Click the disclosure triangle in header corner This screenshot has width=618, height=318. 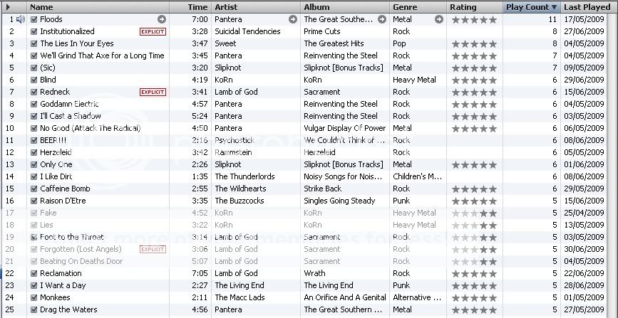click(x=8, y=7)
